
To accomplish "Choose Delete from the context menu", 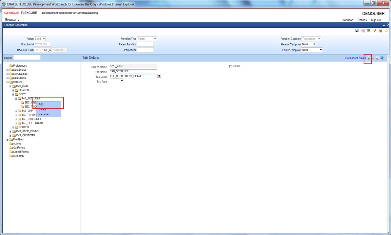I will pyautogui.click(x=48, y=110).
